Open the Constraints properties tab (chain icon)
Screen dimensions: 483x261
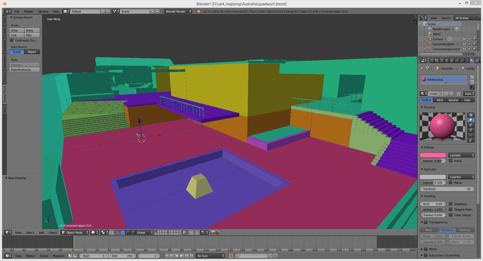tap(457, 60)
